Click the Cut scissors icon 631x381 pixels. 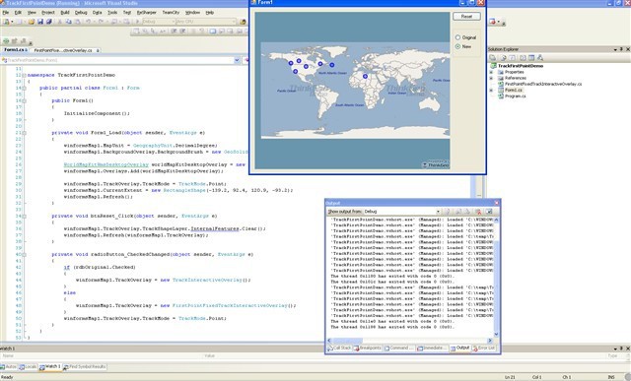[59, 22]
